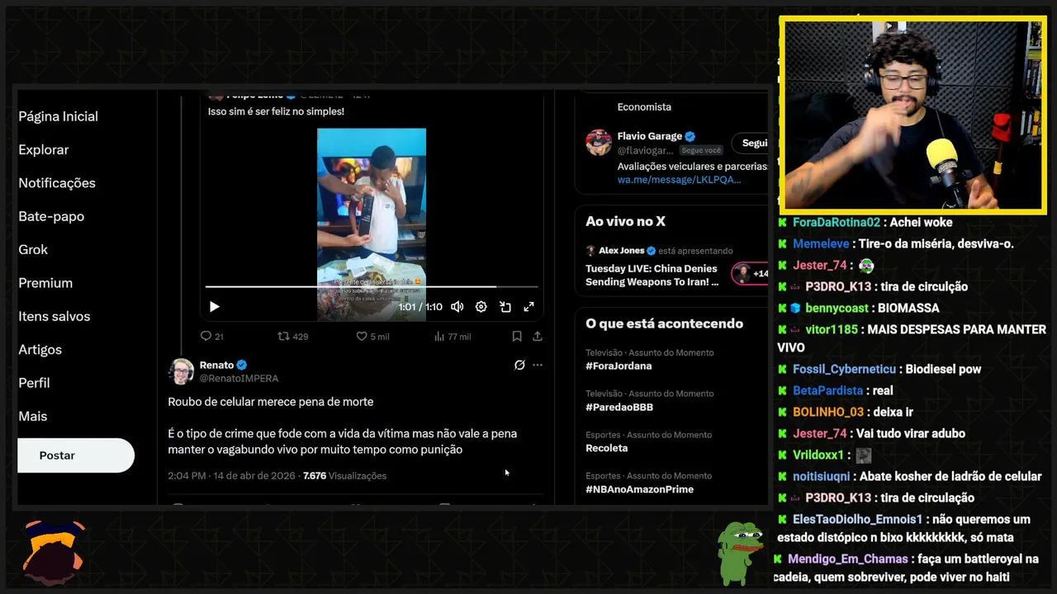View analytics icon showing 77 mil
The width and height of the screenshot is (1057, 594).
(452, 337)
